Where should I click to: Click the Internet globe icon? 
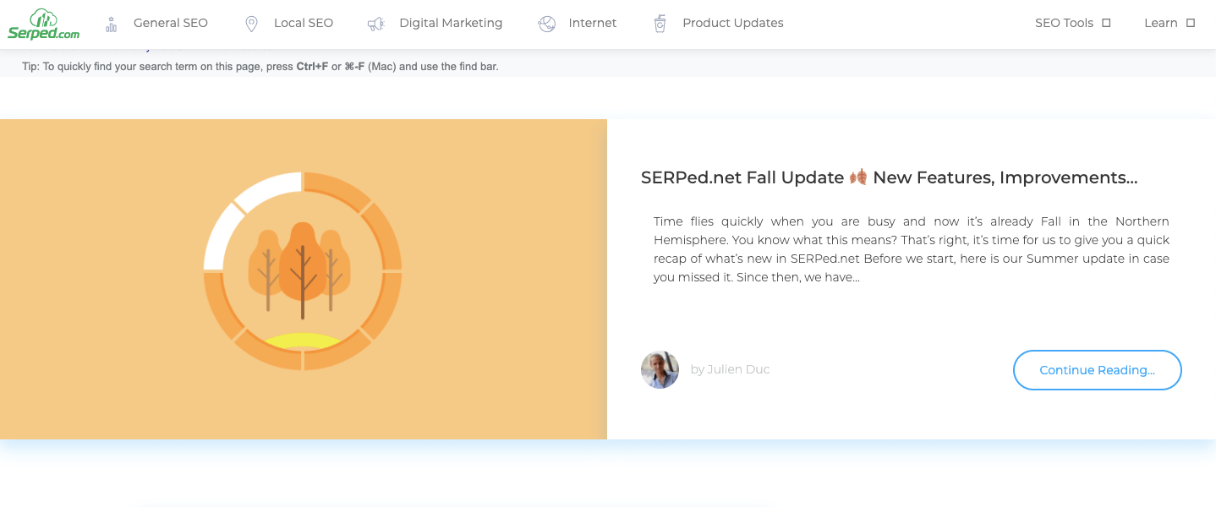(547, 24)
